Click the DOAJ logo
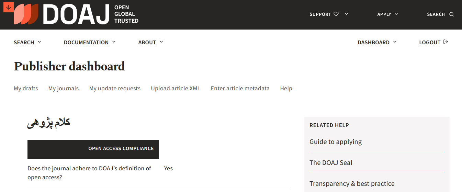The height and width of the screenshot is (192, 462). [x=76, y=14]
